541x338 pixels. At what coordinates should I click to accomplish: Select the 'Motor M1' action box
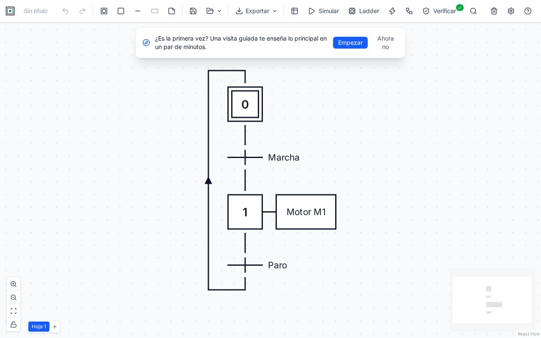pyautogui.click(x=306, y=212)
